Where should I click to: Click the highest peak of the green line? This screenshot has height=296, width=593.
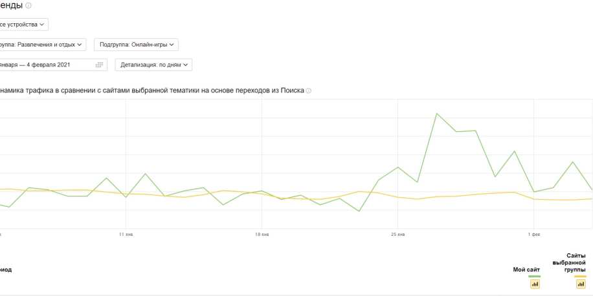[437, 114]
